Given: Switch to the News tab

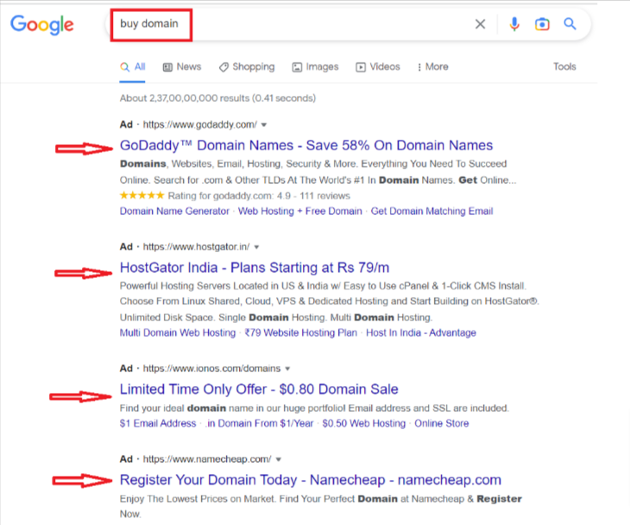Looking at the screenshot, I should (182, 66).
